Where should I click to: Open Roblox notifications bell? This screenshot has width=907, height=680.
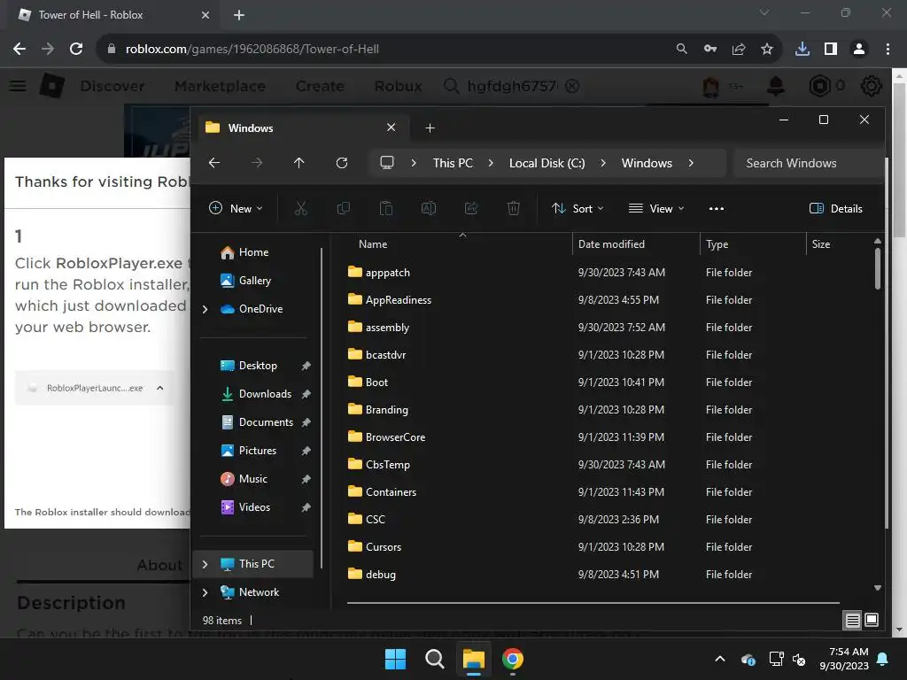[776, 86]
